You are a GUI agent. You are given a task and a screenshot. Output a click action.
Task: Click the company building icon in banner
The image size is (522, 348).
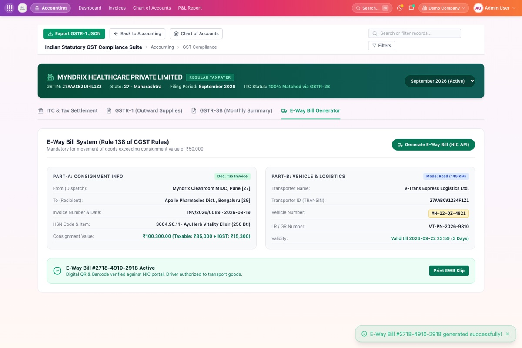pos(50,77)
